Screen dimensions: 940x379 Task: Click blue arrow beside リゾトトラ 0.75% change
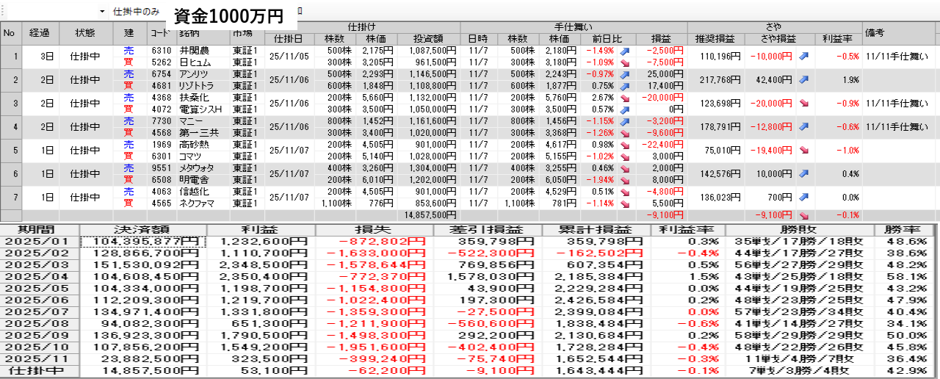pyautogui.click(x=625, y=86)
